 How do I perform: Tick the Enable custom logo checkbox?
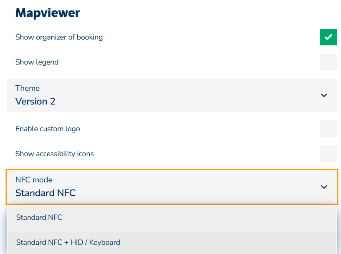[328, 129]
